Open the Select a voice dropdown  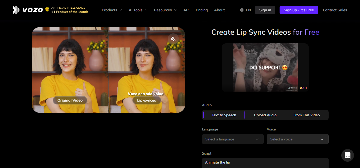pos(297,139)
